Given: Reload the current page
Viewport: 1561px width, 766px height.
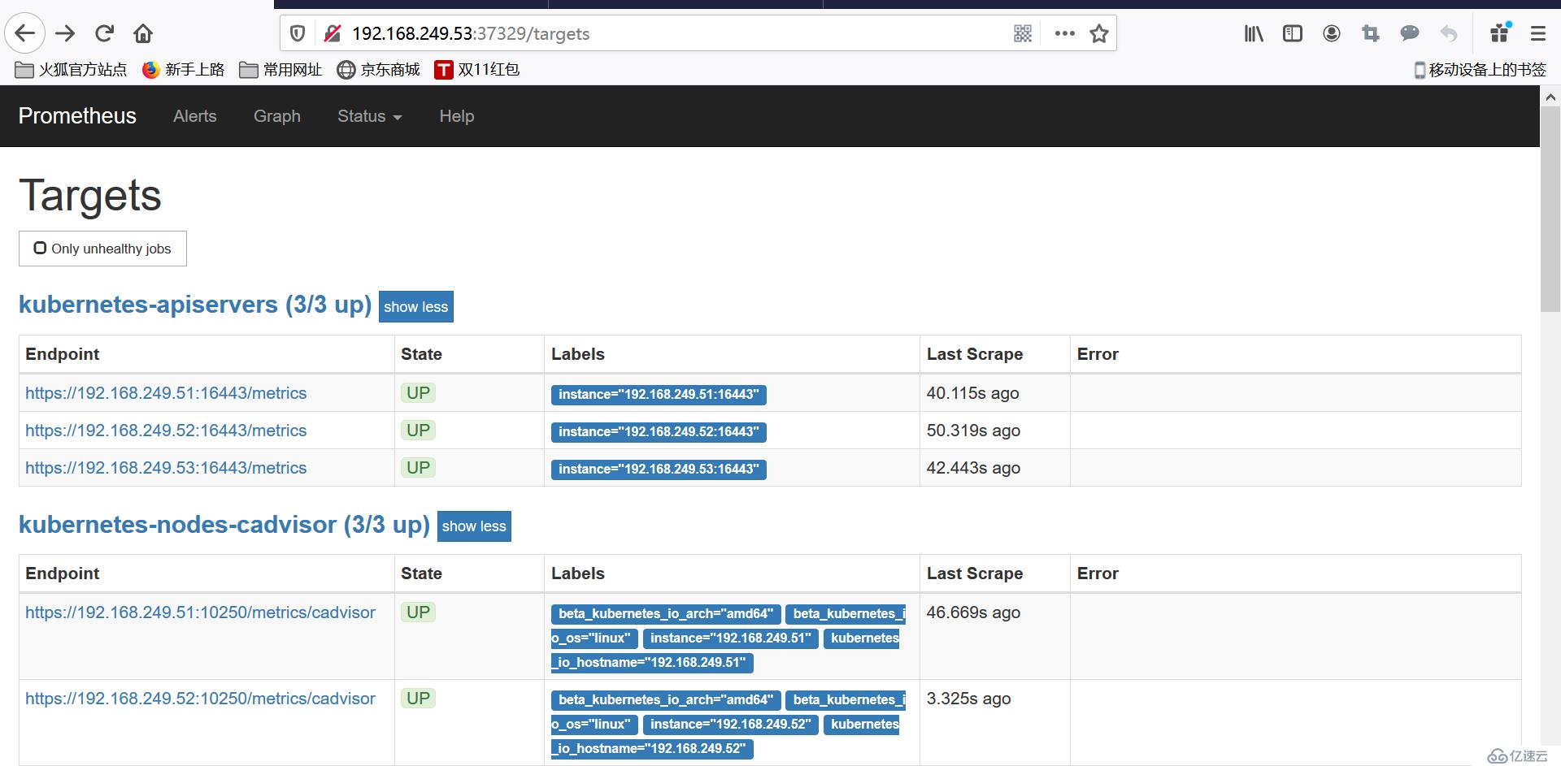Looking at the screenshot, I should point(104,33).
